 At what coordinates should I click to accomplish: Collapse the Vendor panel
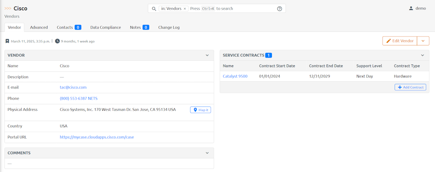click(207, 55)
